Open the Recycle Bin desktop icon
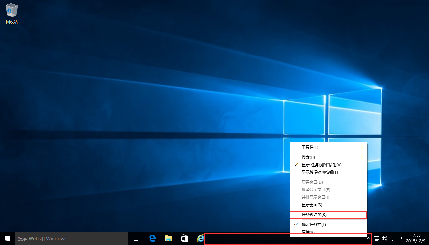 [11, 14]
